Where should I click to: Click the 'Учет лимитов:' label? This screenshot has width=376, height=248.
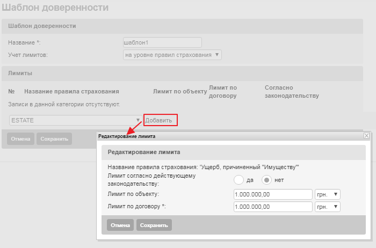click(28, 55)
